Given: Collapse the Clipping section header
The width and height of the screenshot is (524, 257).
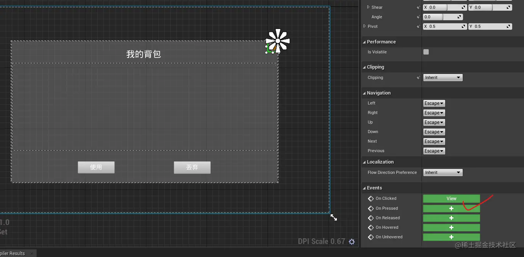Looking at the screenshot, I should tap(364, 67).
